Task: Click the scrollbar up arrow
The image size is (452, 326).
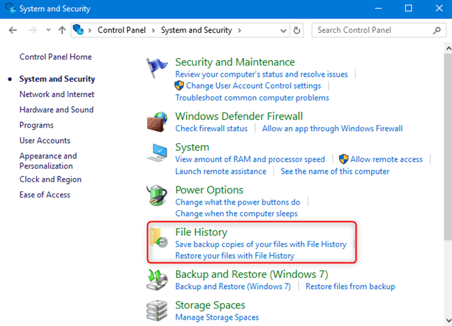Action: 449,48
